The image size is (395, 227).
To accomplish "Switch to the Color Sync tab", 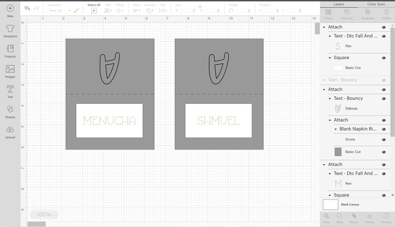I will pos(376,4).
